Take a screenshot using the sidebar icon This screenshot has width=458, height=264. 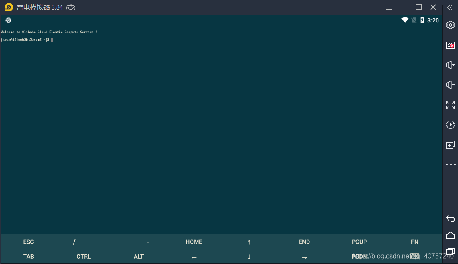pos(451,45)
